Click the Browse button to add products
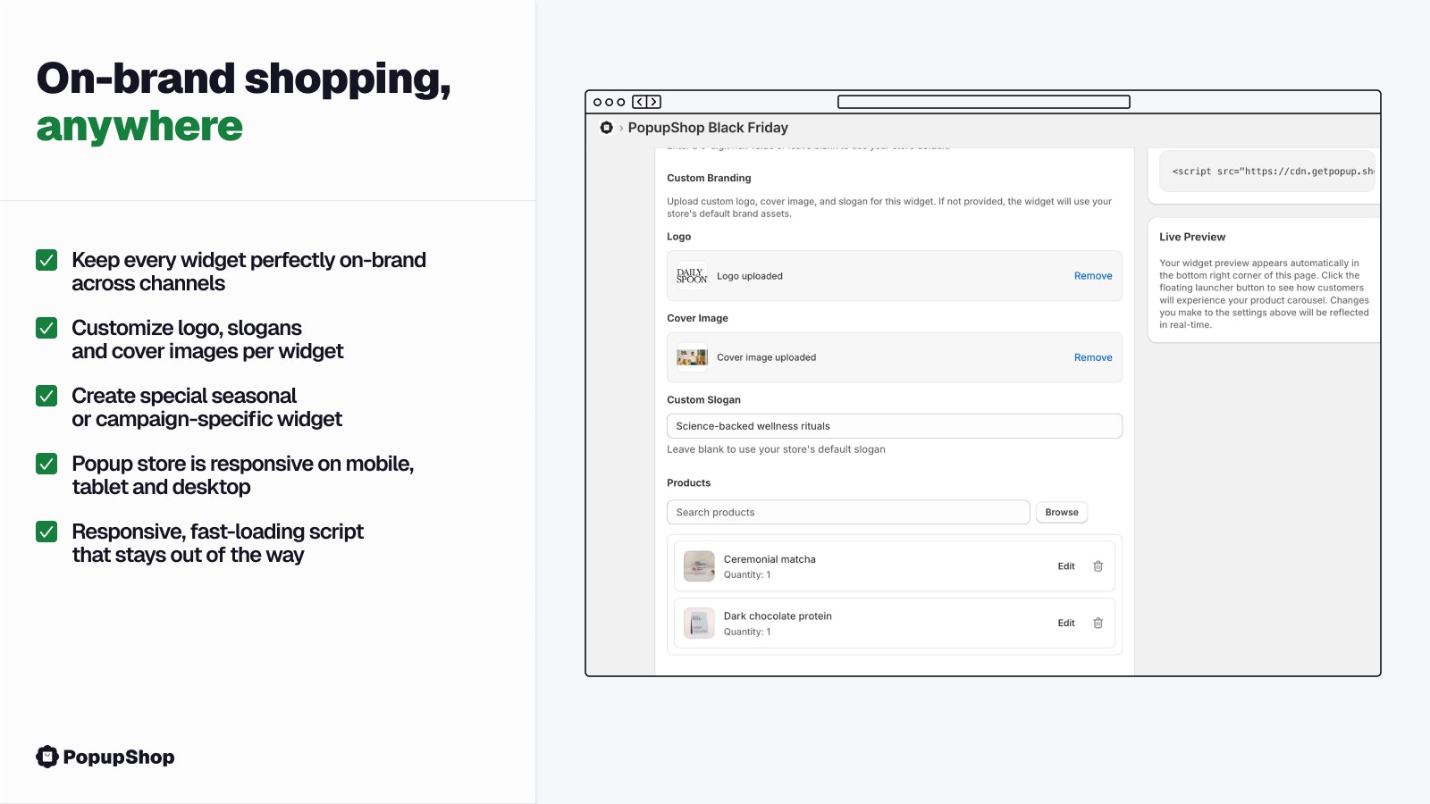 pos(1061,512)
